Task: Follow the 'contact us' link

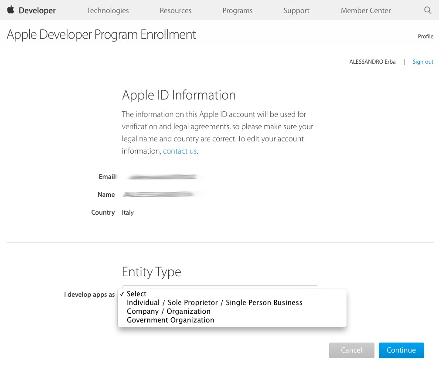Action: pos(180,151)
